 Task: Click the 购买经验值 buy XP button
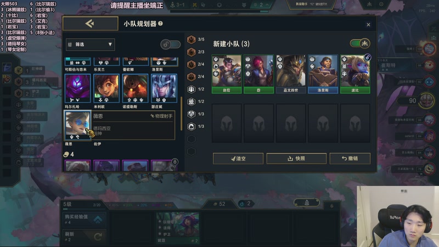85,219
